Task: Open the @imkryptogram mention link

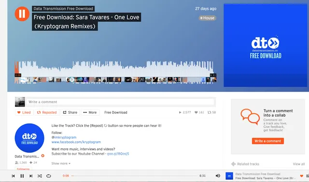Action: coord(64,137)
